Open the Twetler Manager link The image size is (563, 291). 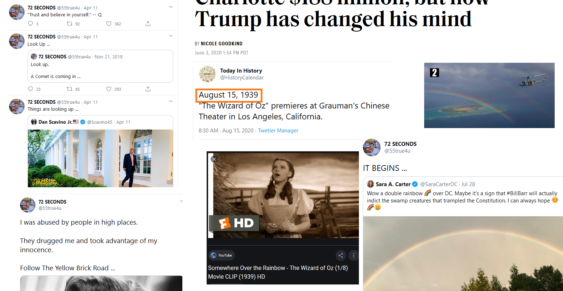(278, 131)
